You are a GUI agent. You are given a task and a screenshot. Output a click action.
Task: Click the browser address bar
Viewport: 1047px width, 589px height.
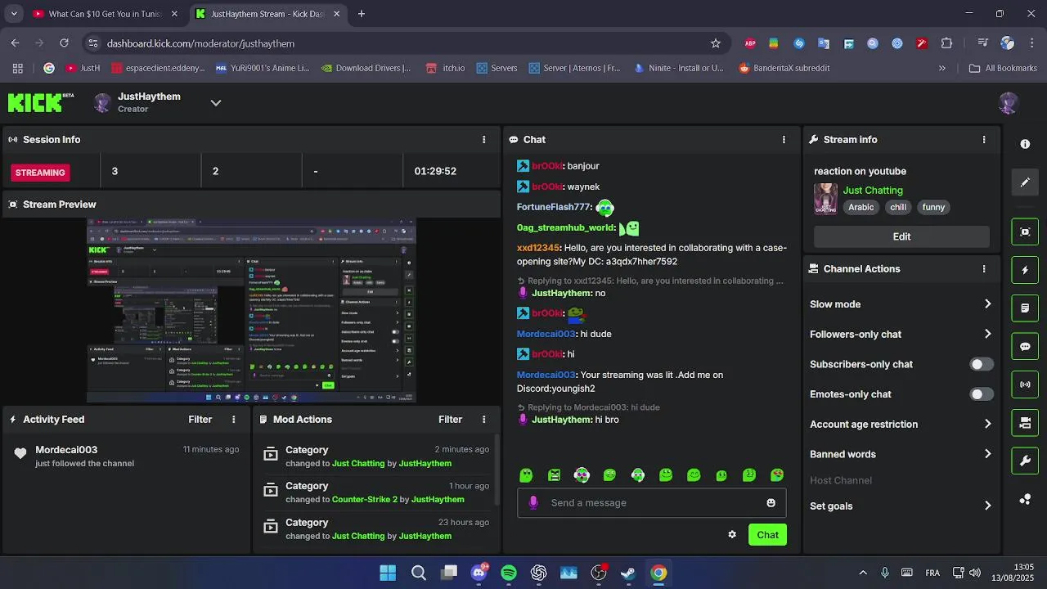point(405,43)
